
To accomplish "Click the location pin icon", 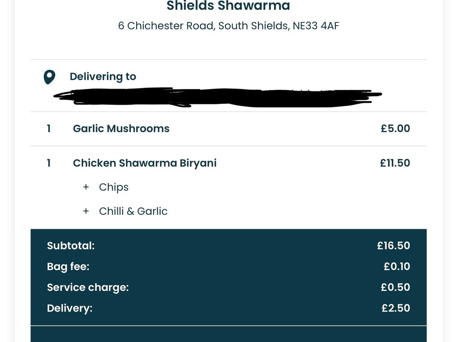I will (50, 77).
